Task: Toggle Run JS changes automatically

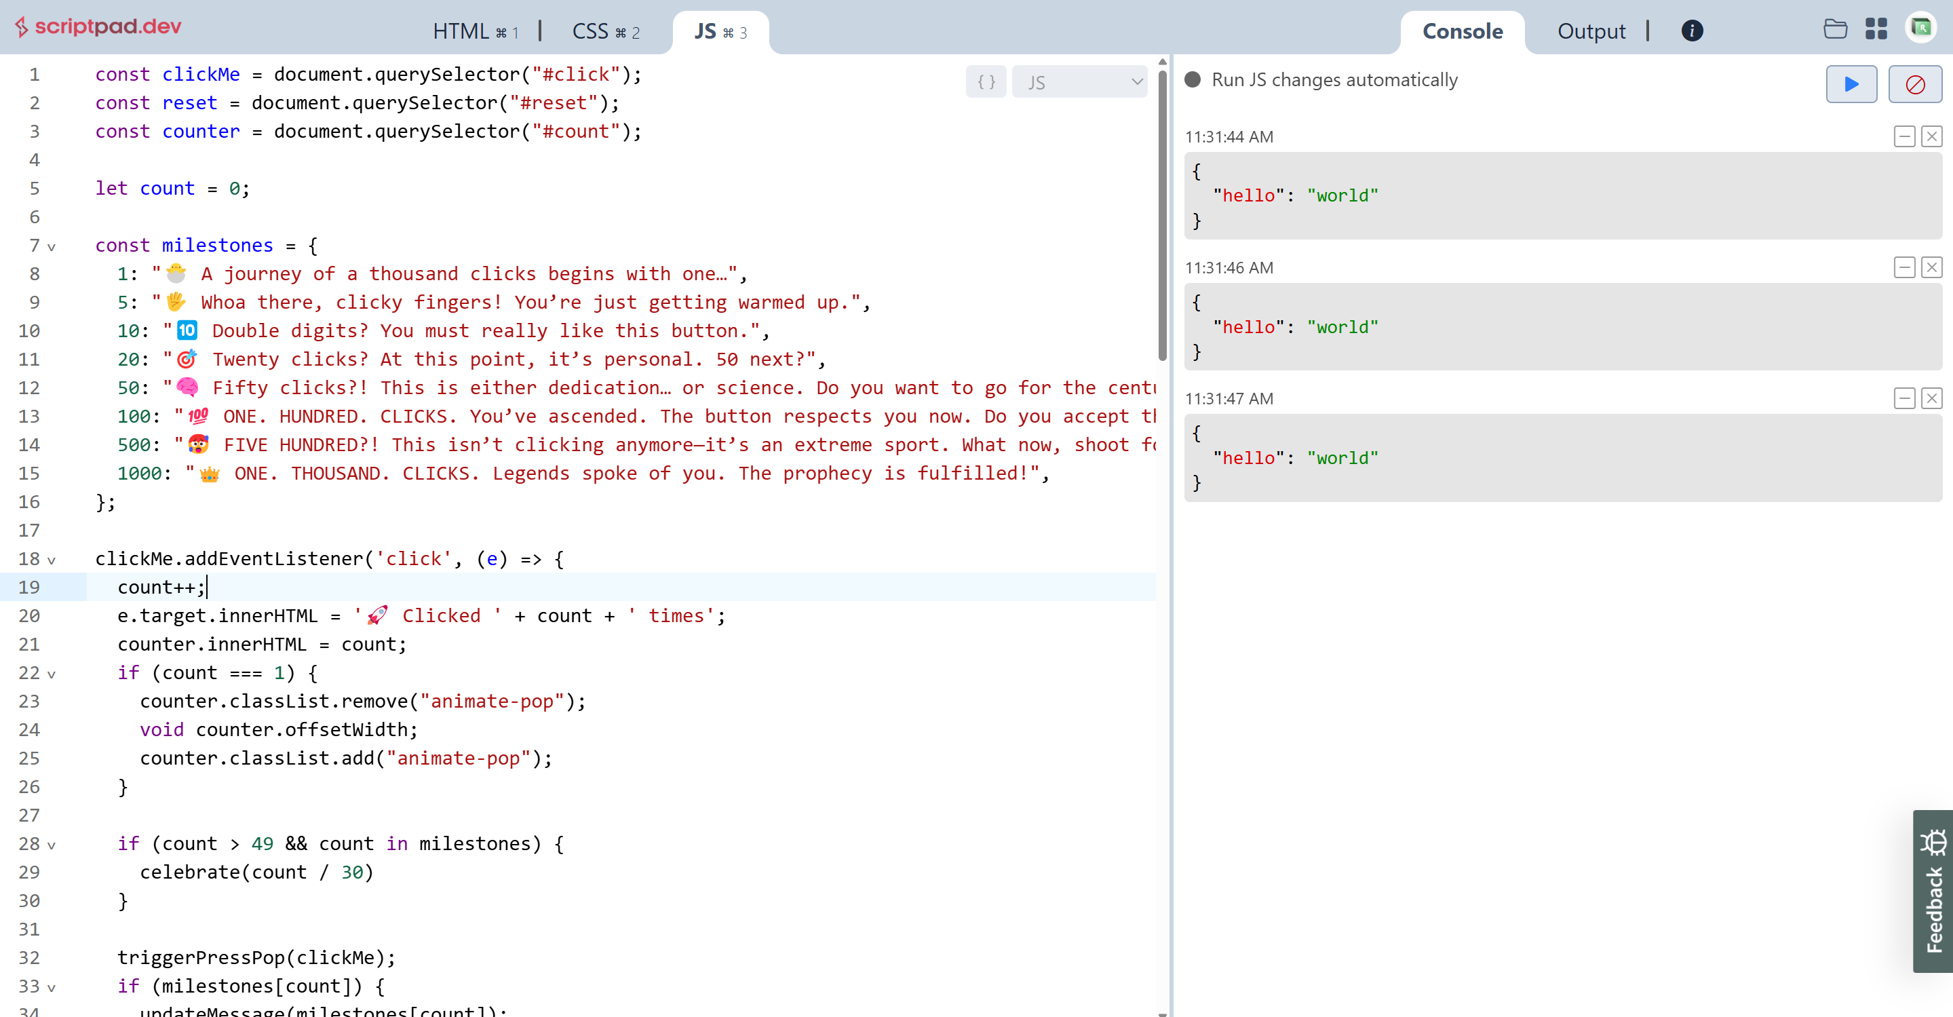Action: [1193, 79]
